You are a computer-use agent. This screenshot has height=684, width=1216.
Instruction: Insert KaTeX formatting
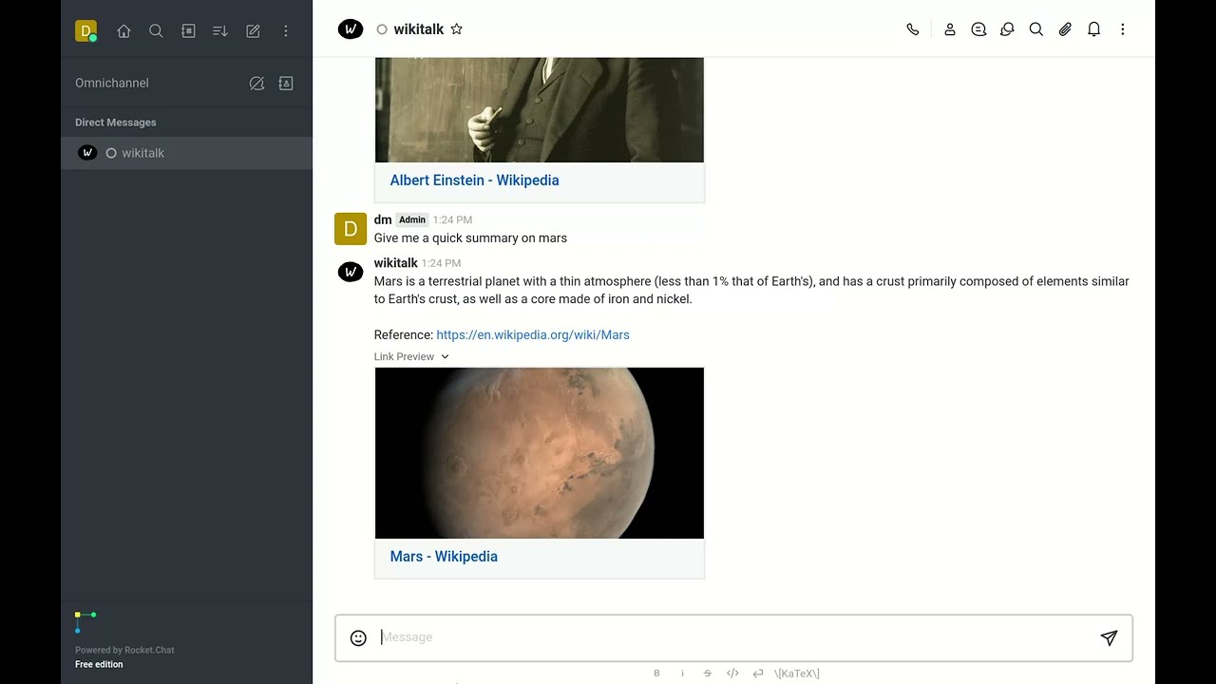[x=796, y=674]
